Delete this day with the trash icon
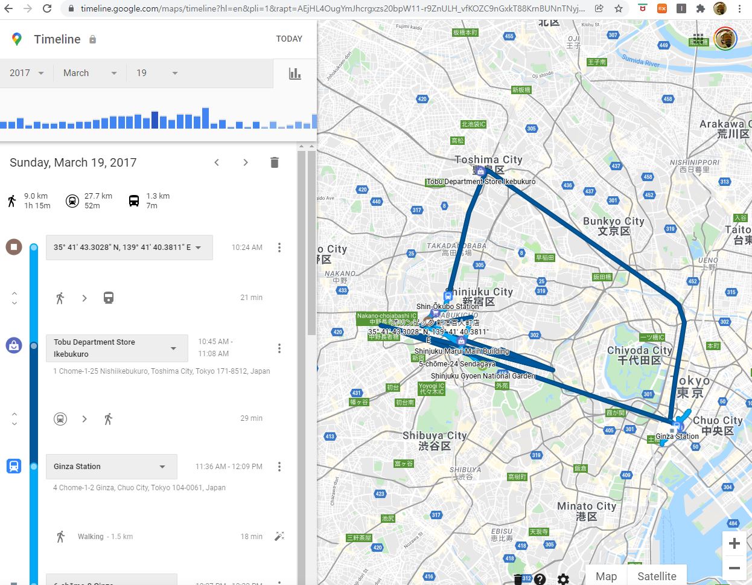The height and width of the screenshot is (585, 752). pos(274,162)
